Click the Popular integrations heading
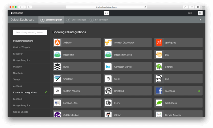The width and height of the screenshot is (213, 128). [23, 41]
